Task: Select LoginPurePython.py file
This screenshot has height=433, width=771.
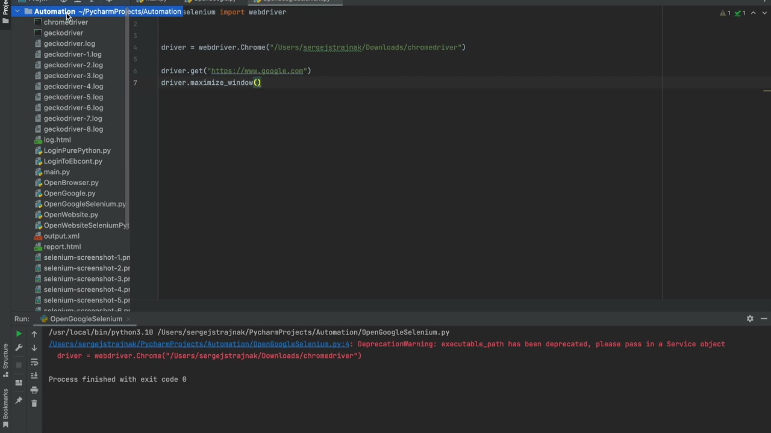Action: tap(77, 151)
